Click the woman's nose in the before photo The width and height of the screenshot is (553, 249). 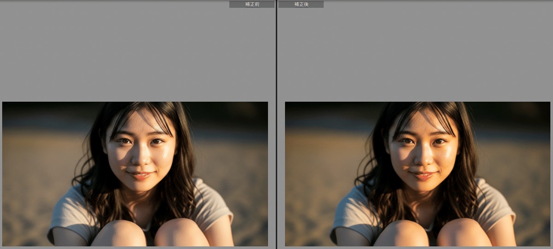140,159
